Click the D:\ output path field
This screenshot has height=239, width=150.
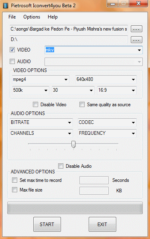(x=69, y=39)
